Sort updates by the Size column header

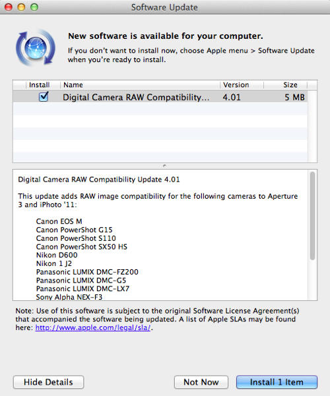[286, 85]
